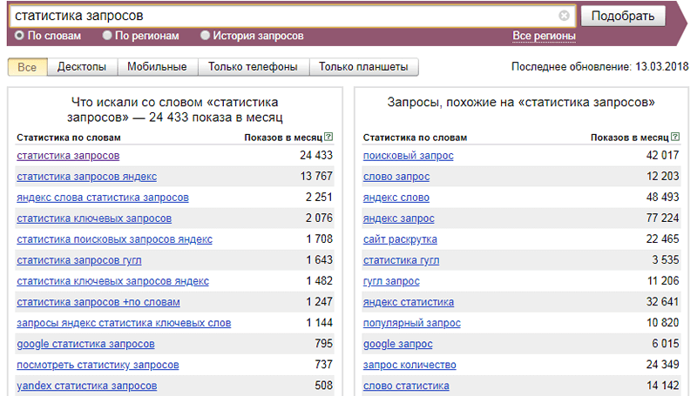Image resolution: width=697 pixels, height=396 pixels.
Task: Open the Все регионы region selector
Action: pos(544,36)
